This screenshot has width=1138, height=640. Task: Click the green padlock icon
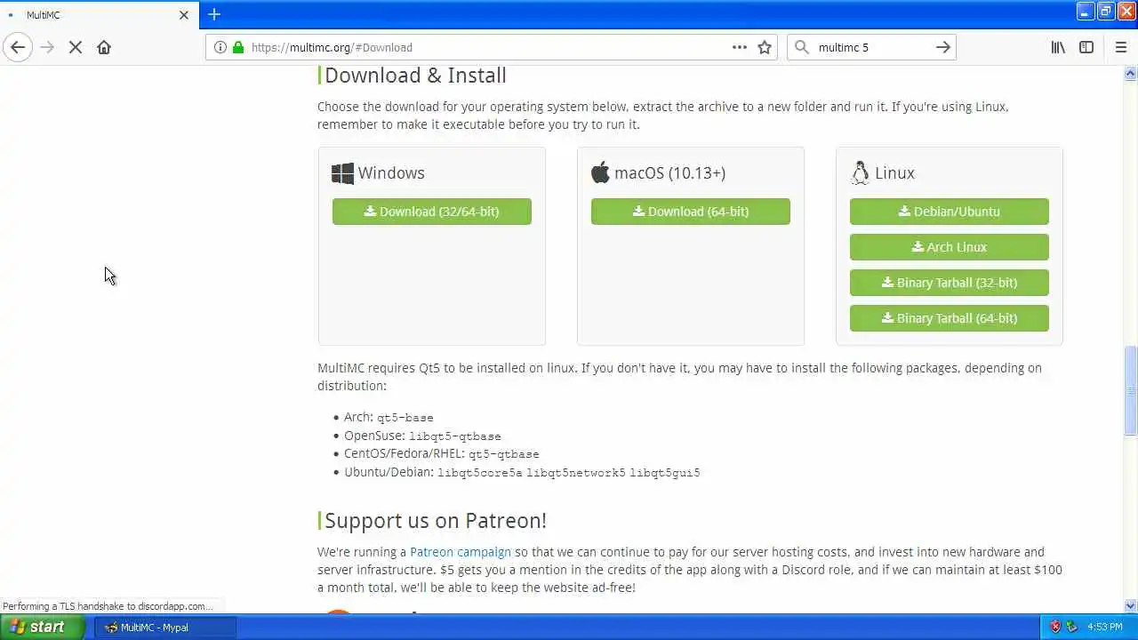(x=237, y=47)
